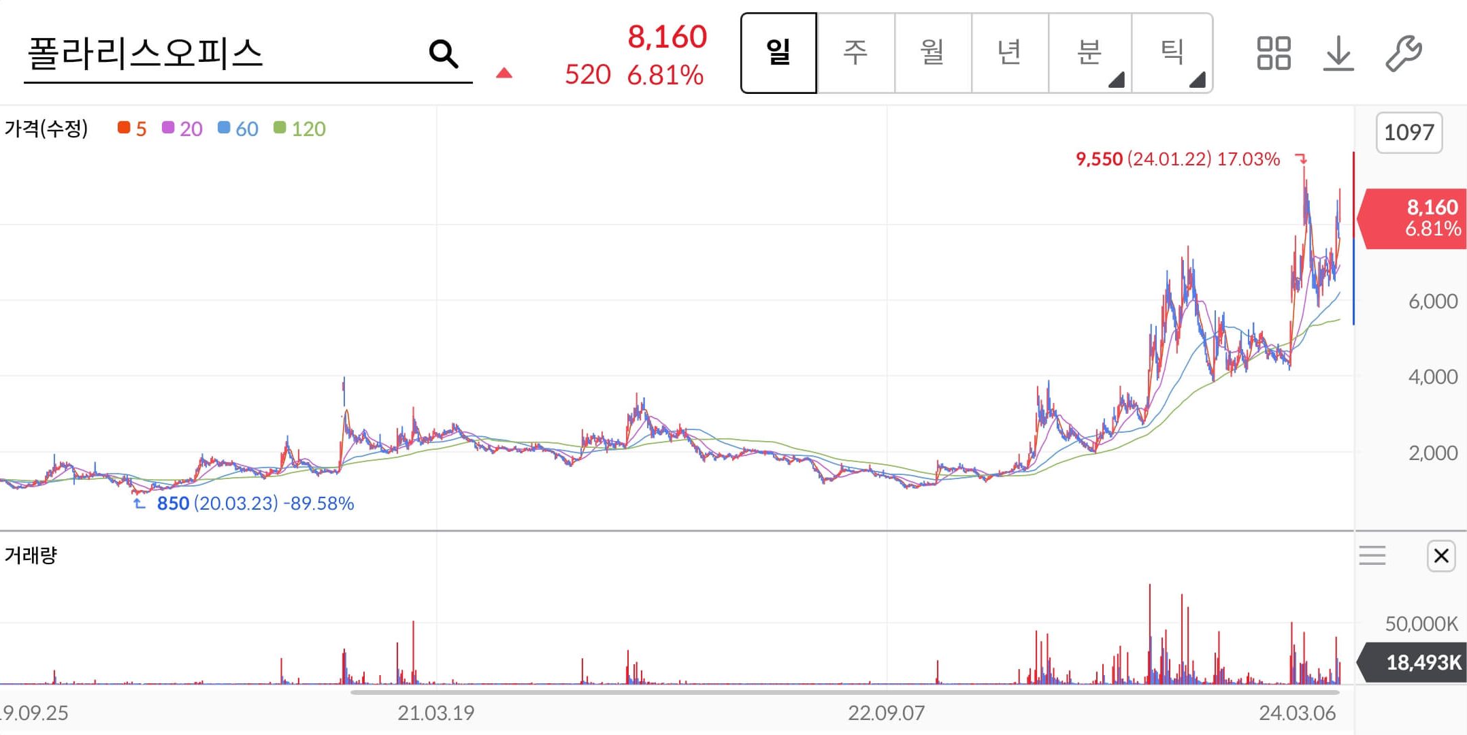1467x735 pixels.
Task: Select the 년 yearly chart tab
Action: (x=1009, y=53)
